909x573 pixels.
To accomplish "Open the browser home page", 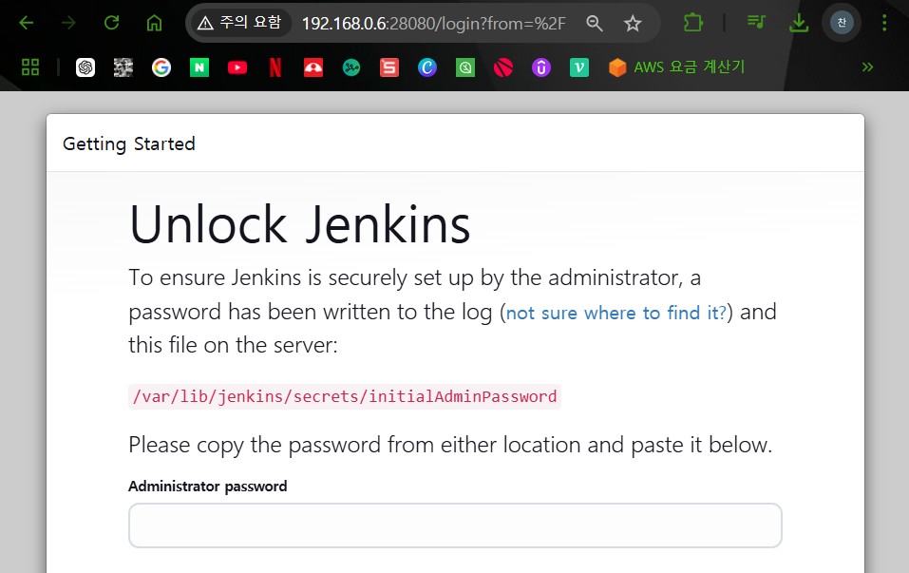I will coord(154,23).
